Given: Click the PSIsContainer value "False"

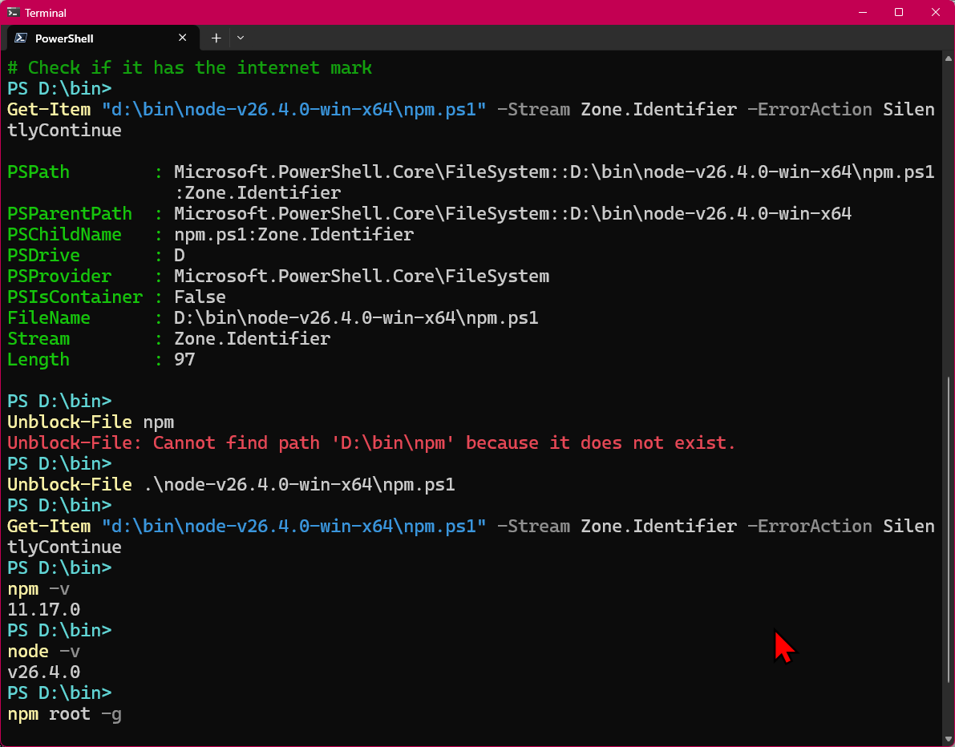Looking at the screenshot, I should [x=200, y=297].
